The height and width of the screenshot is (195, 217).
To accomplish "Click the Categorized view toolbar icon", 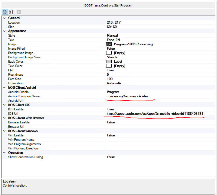I will pyautogui.click(x=5, y=12).
